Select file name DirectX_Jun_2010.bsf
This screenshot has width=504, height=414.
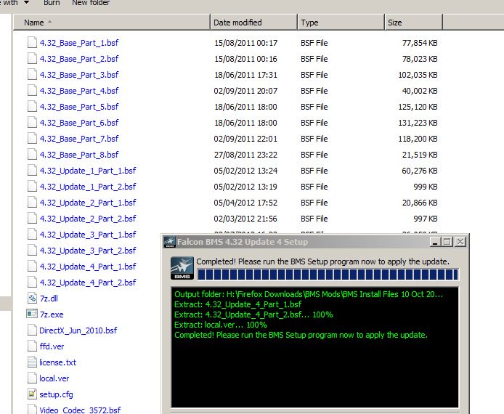point(78,330)
